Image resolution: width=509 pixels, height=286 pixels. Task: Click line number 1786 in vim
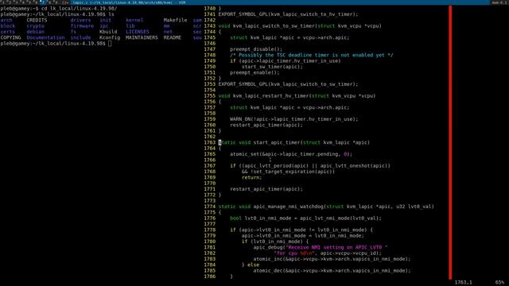[x=209, y=276]
